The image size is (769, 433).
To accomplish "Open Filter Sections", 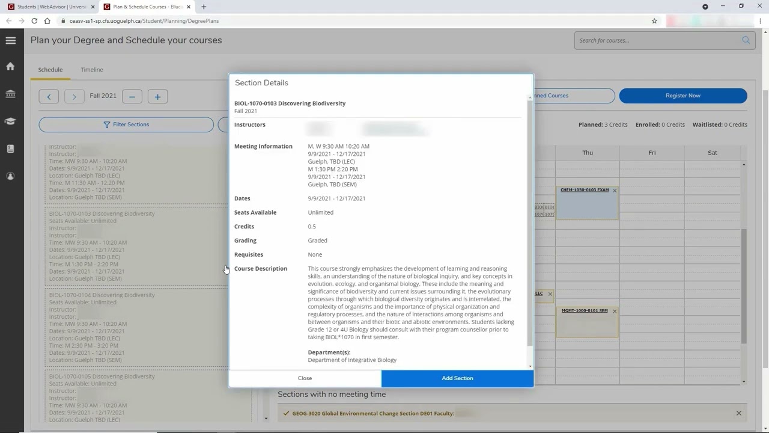I will click(126, 124).
